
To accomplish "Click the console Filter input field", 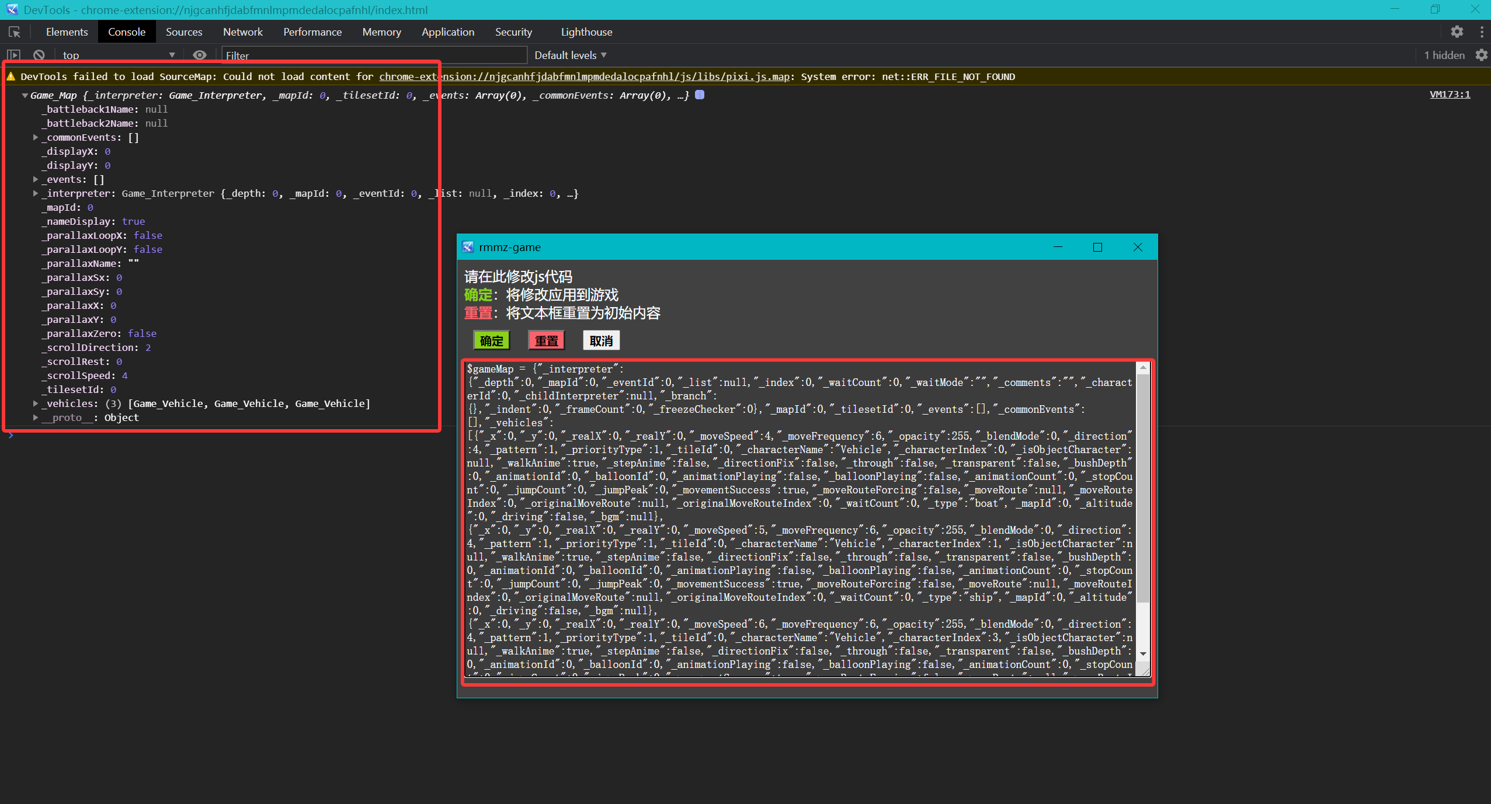I will click(x=374, y=55).
